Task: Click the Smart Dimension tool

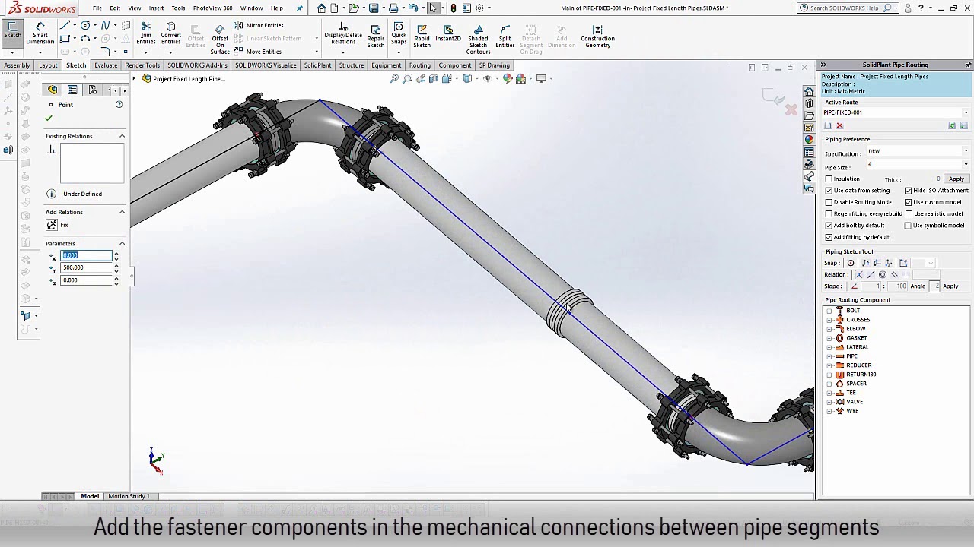Action: 40,34
